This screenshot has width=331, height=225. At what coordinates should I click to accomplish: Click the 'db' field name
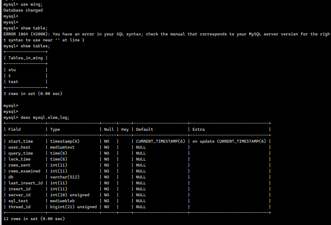pos(11,177)
